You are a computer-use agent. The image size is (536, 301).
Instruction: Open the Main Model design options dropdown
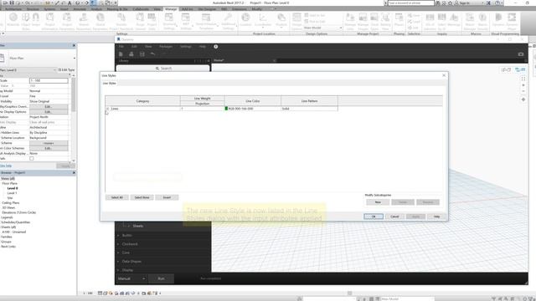322,28
